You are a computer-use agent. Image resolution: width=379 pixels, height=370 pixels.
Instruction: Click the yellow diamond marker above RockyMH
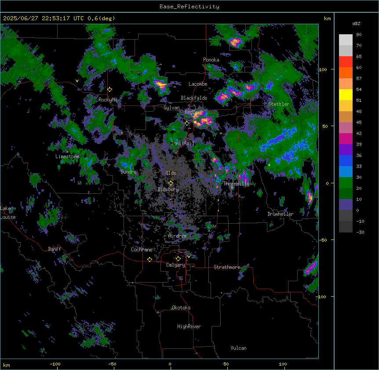click(110, 90)
